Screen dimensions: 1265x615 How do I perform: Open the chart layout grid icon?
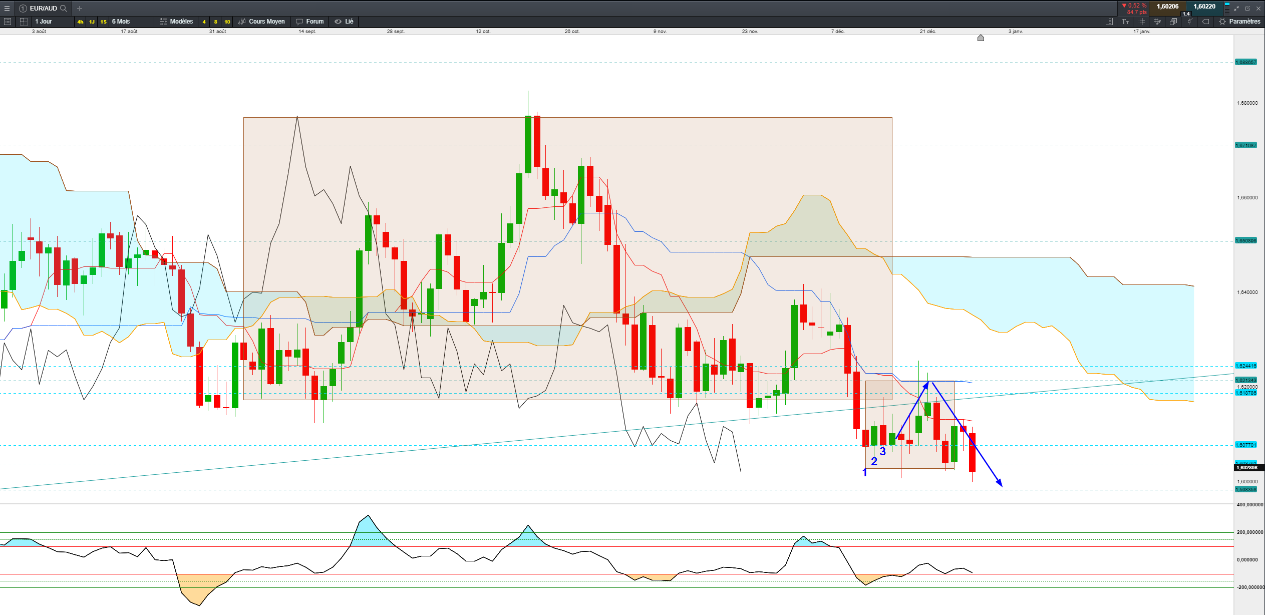pos(24,22)
